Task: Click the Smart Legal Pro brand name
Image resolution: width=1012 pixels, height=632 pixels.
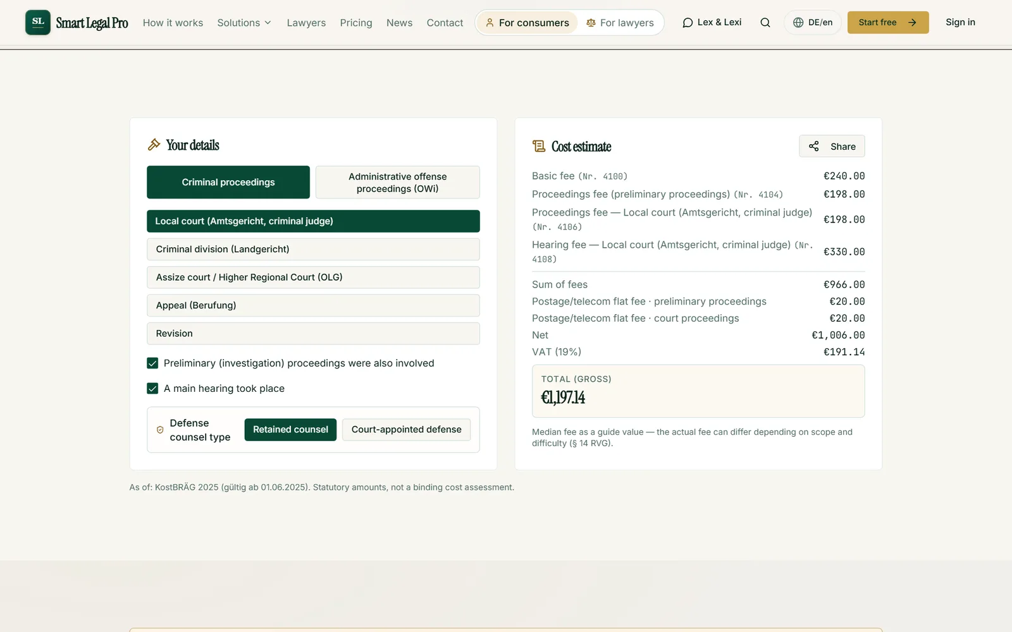Action: point(92,23)
